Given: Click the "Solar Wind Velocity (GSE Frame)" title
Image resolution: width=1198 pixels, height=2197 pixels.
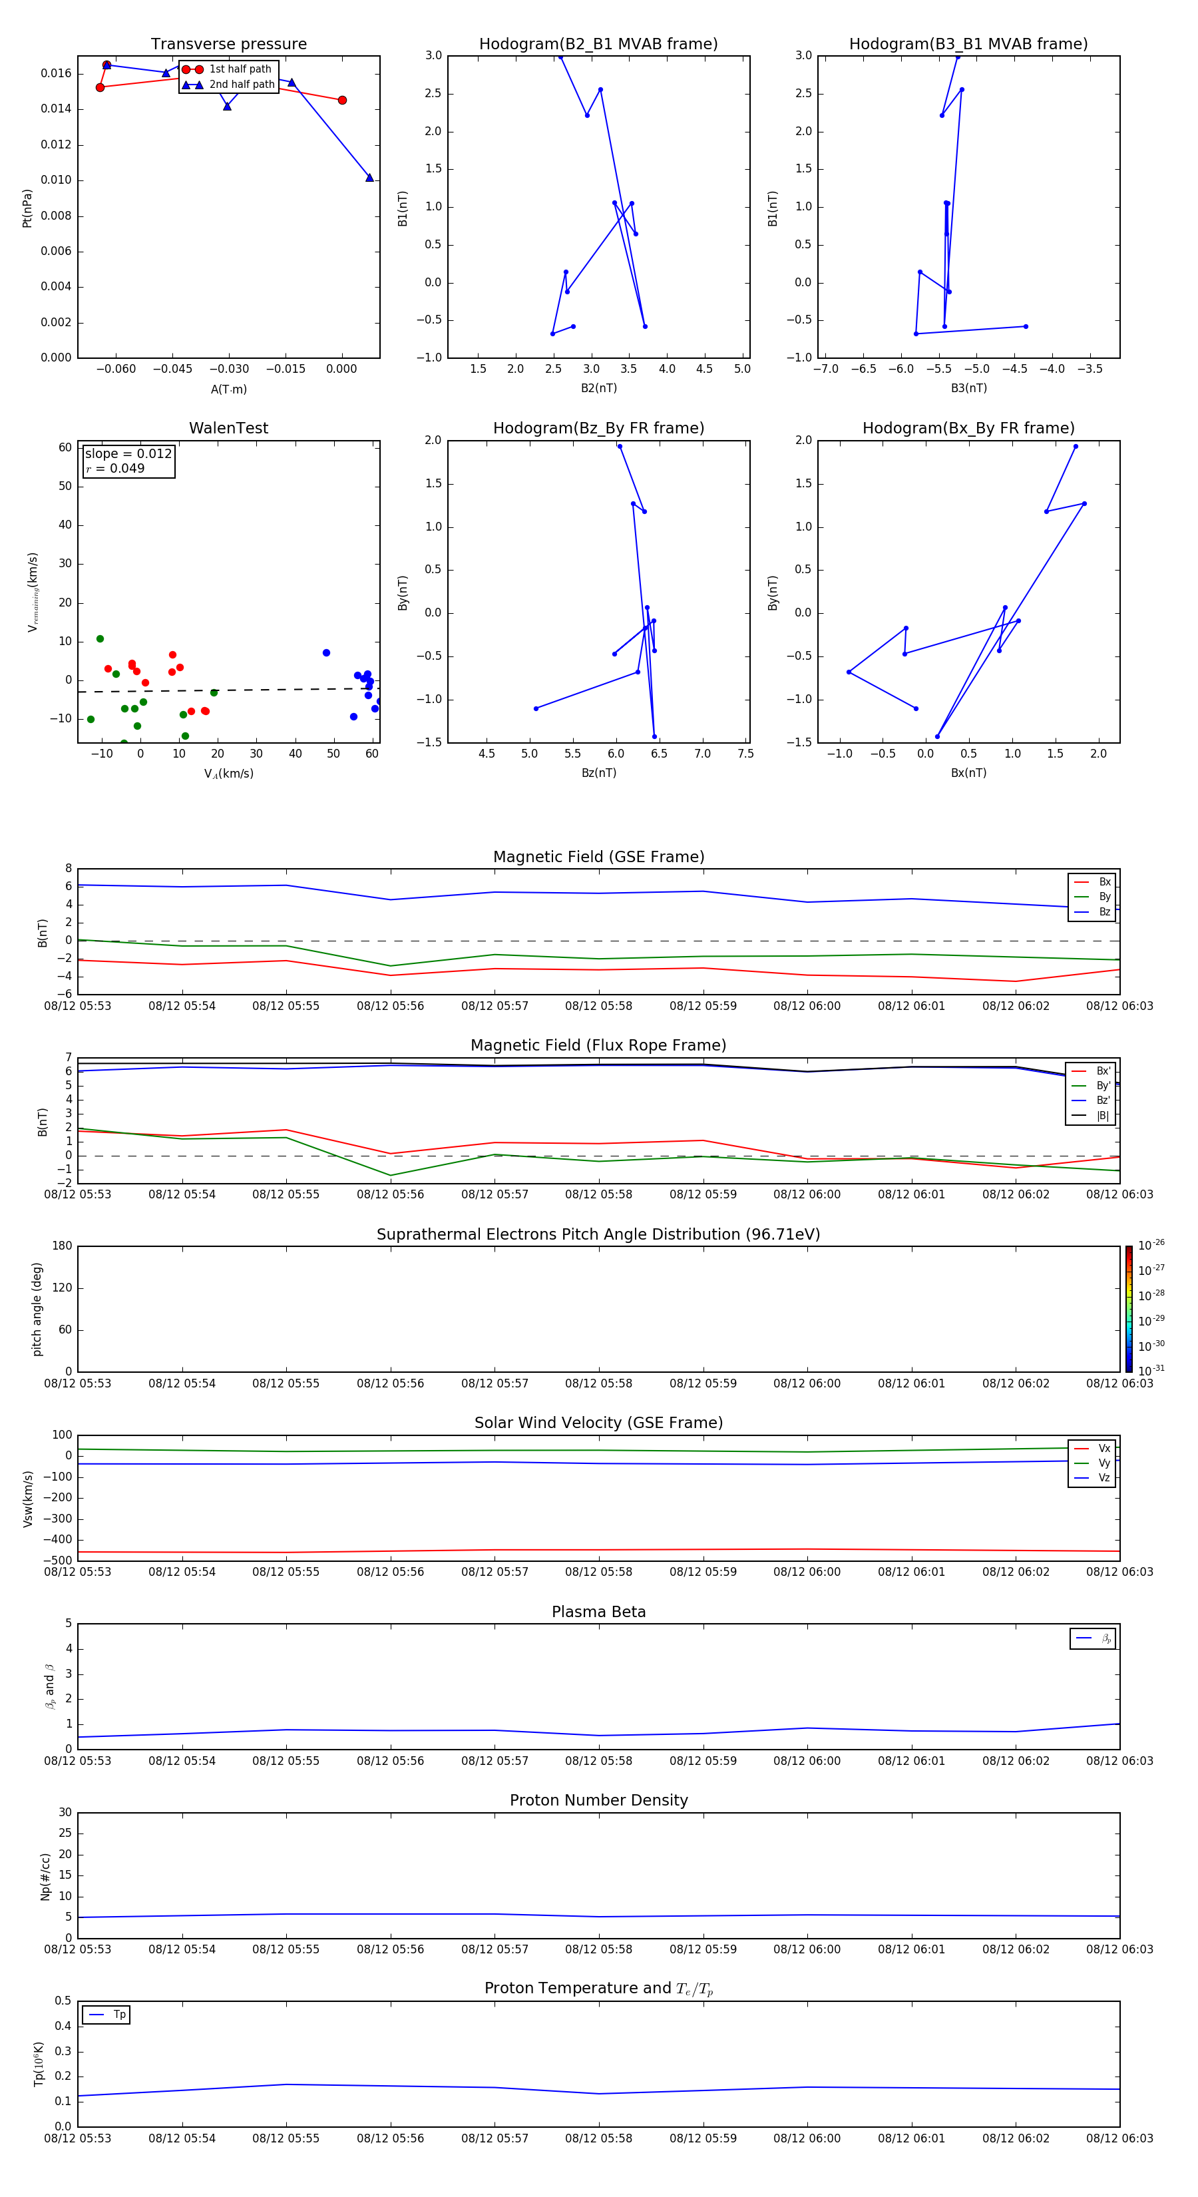Looking at the screenshot, I should pyautogui.click(x=598, y=1423).
